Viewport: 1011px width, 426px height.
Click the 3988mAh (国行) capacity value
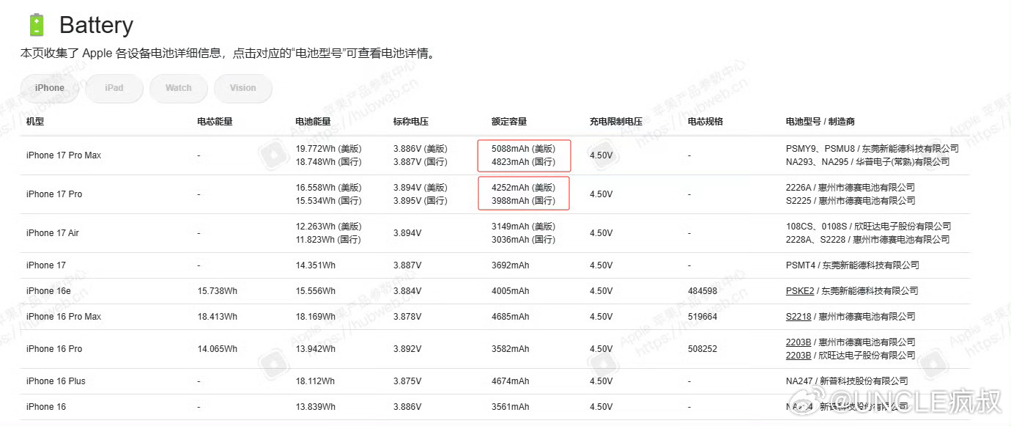(524, 201)
